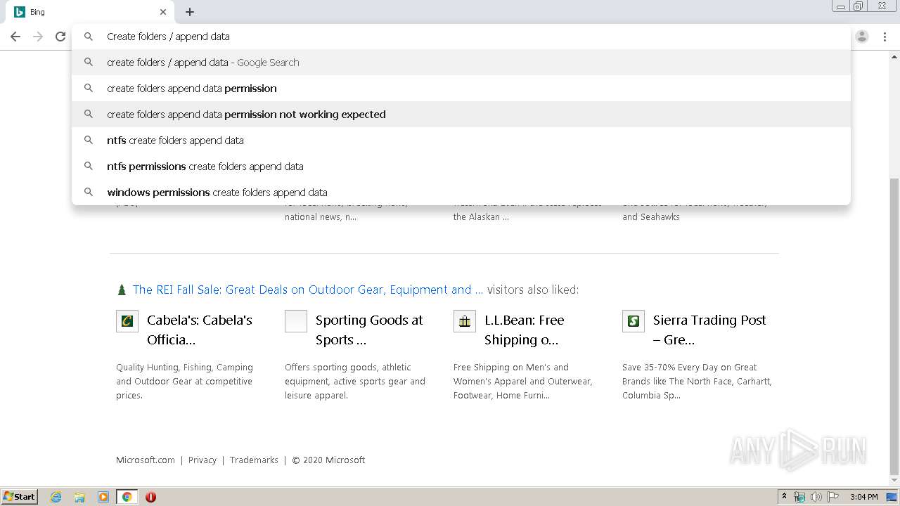Pick 'windows permissions create folders append data' suggestion
The width and height of the screenshot is (900, 506).
217,193
